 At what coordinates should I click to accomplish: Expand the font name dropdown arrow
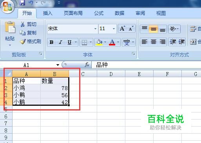pos(96,29)
